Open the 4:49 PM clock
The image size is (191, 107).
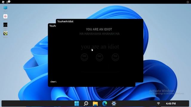coord(171,104)
